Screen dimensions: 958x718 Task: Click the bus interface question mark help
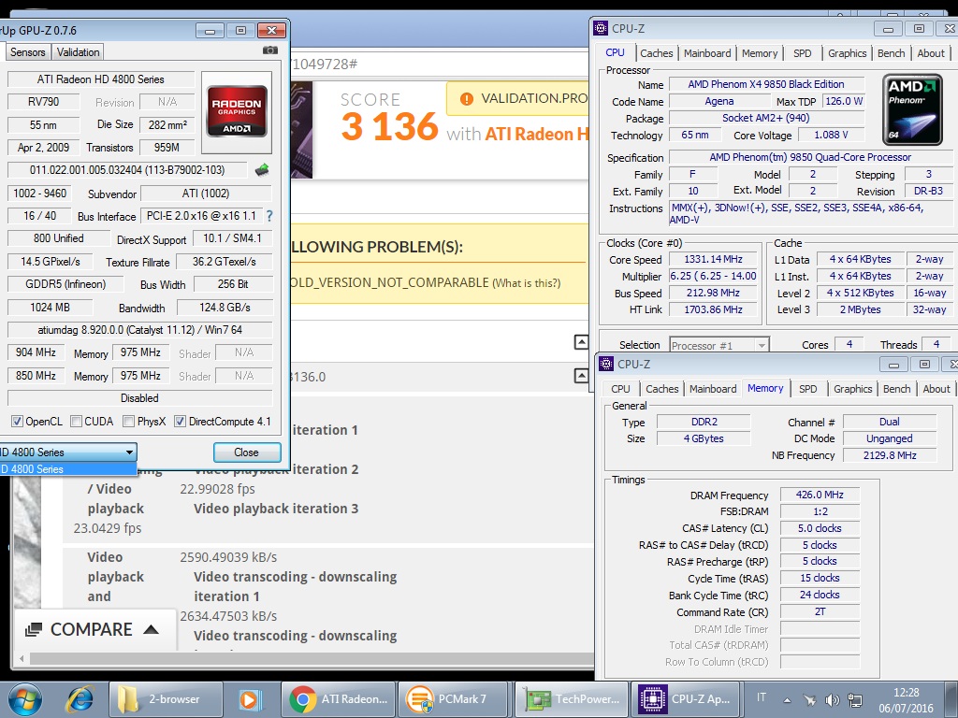tap(269, 216)
